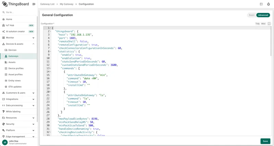
Task: Click the White labeling paint roller icon
Action: click(3, 111)
